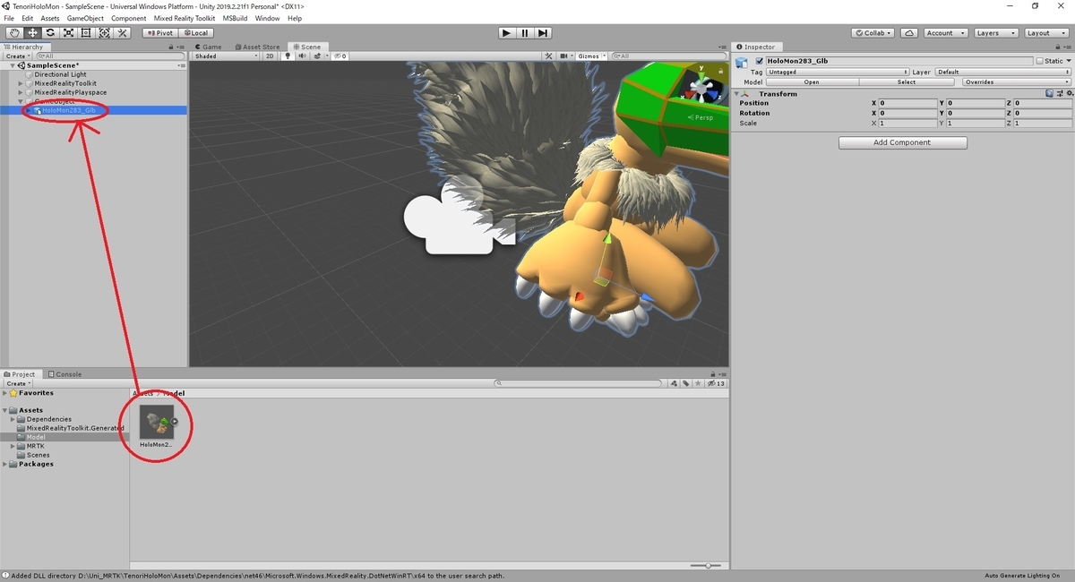Toggle scene effects with the image icon
This screenshot has height=582, width=1075.
316,56
